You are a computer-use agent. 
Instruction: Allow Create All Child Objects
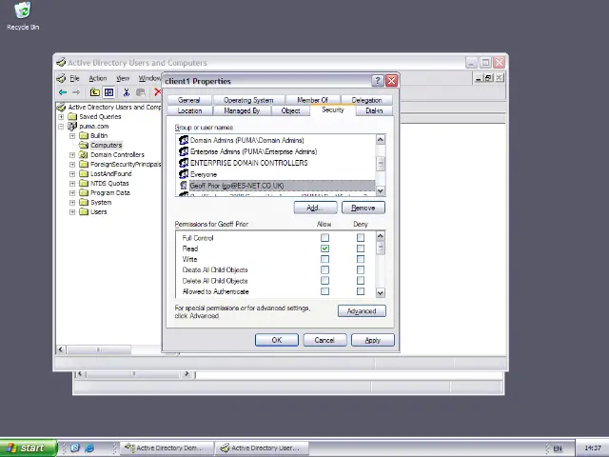(324, 269)
